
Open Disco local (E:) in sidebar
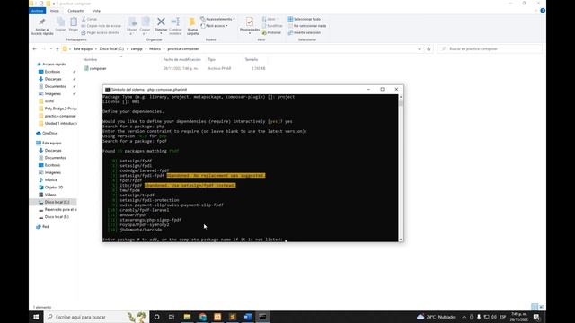click(57, 217)
